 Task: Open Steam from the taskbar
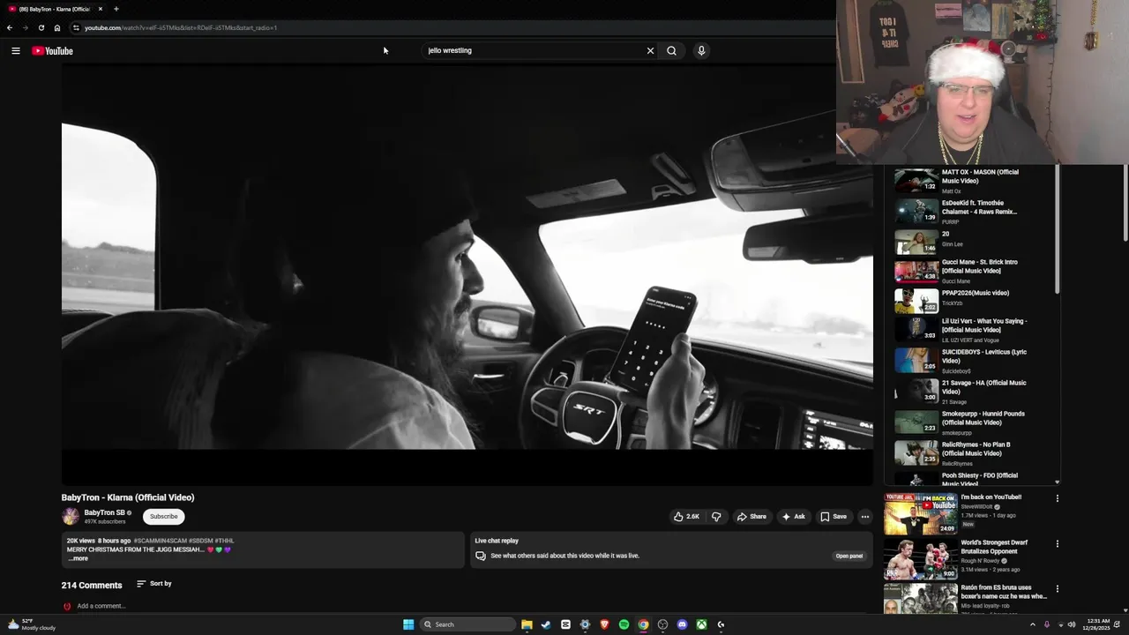tap(546, 624)
